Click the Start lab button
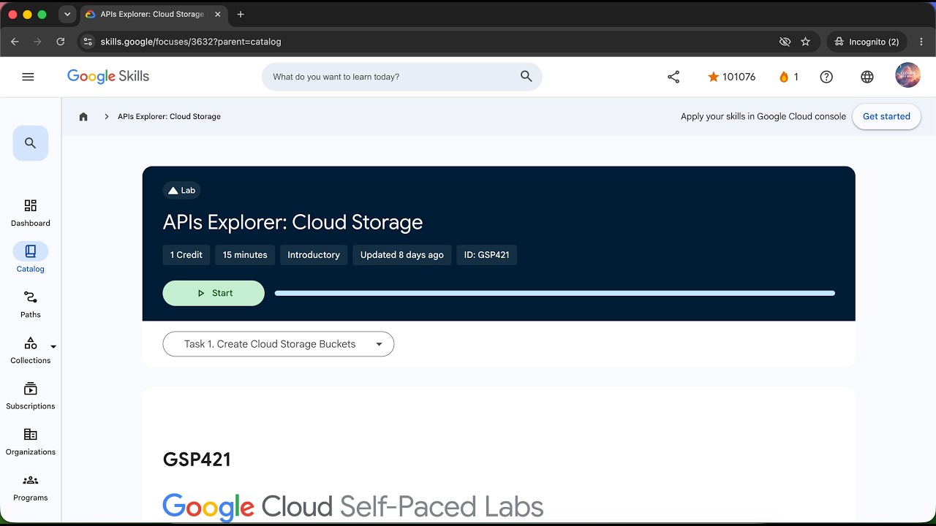936x526 pixels. pos(214,293)
